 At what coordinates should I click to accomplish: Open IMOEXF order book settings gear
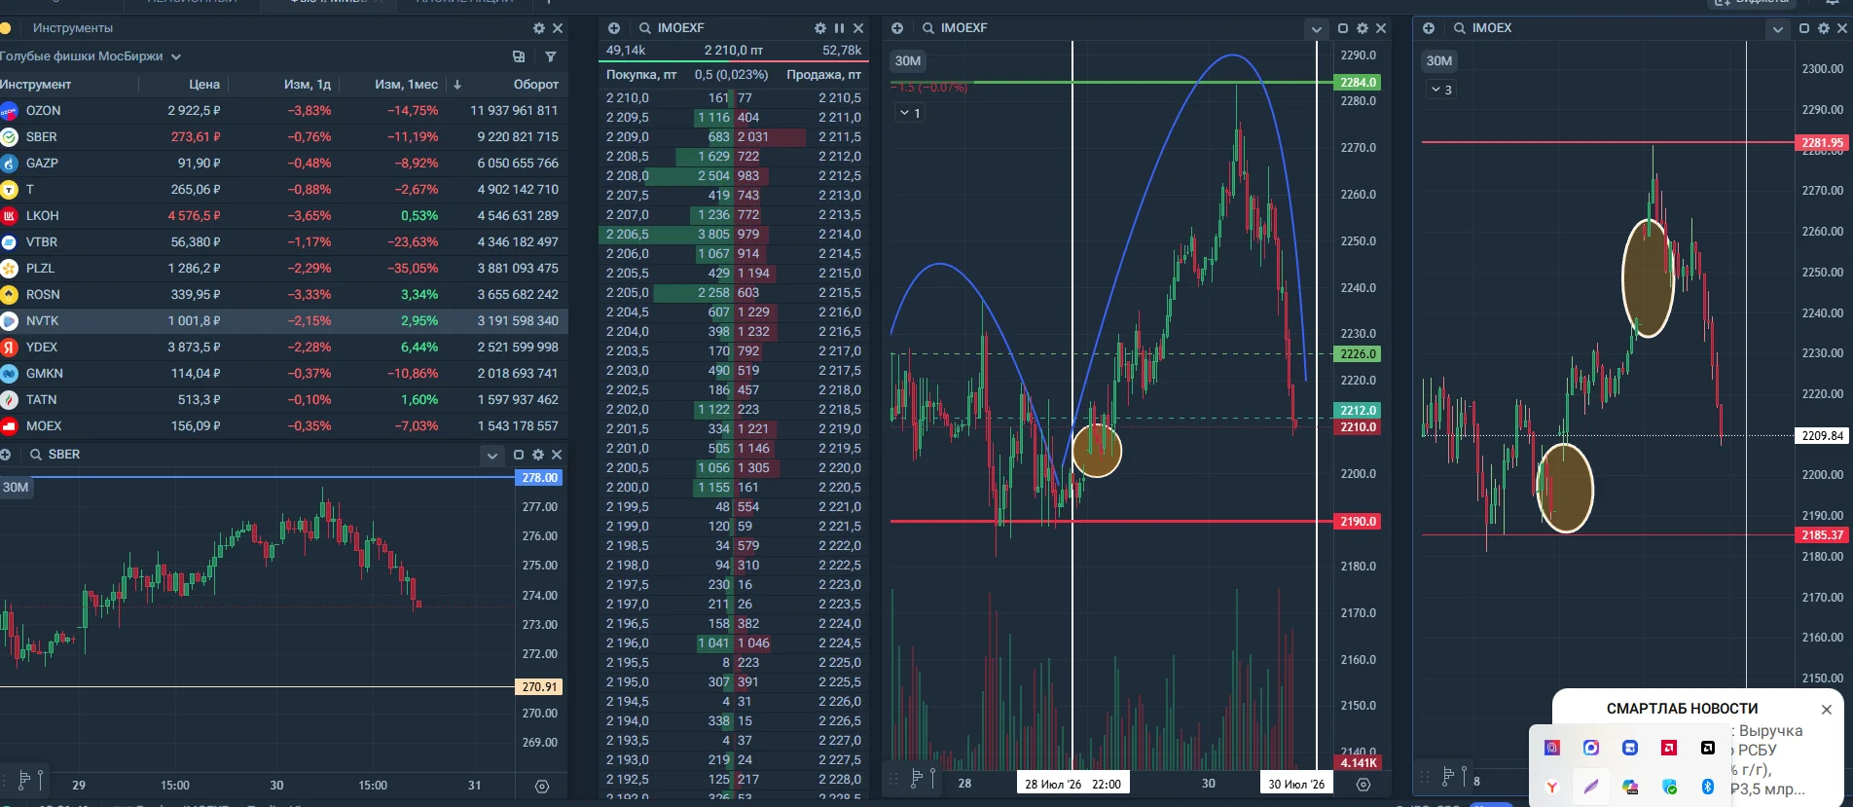[x=820, y=28]
